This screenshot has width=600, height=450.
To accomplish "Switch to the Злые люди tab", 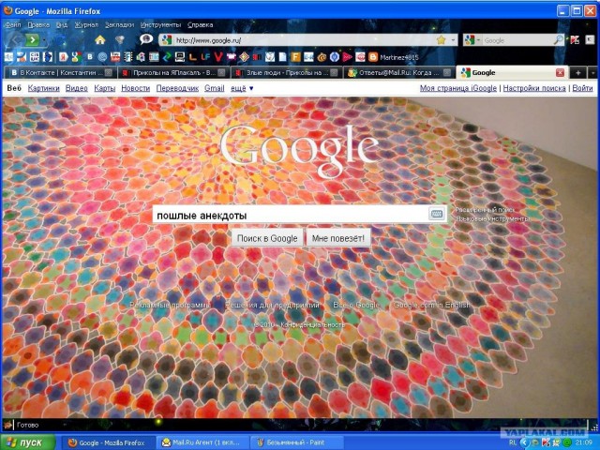I will point(286,72).
